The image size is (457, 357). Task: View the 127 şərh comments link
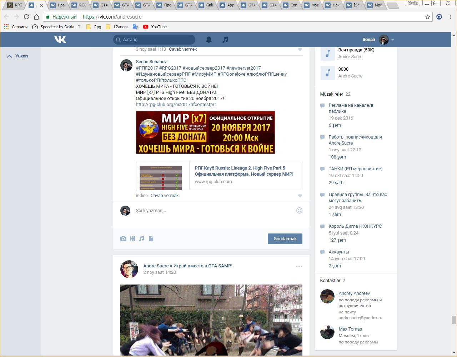tap(337, 240)
